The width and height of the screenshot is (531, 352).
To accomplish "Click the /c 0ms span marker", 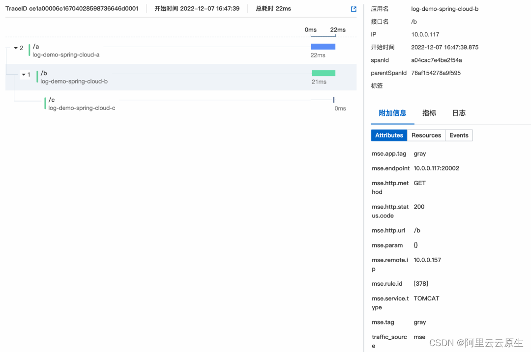I will pos(333,100).
